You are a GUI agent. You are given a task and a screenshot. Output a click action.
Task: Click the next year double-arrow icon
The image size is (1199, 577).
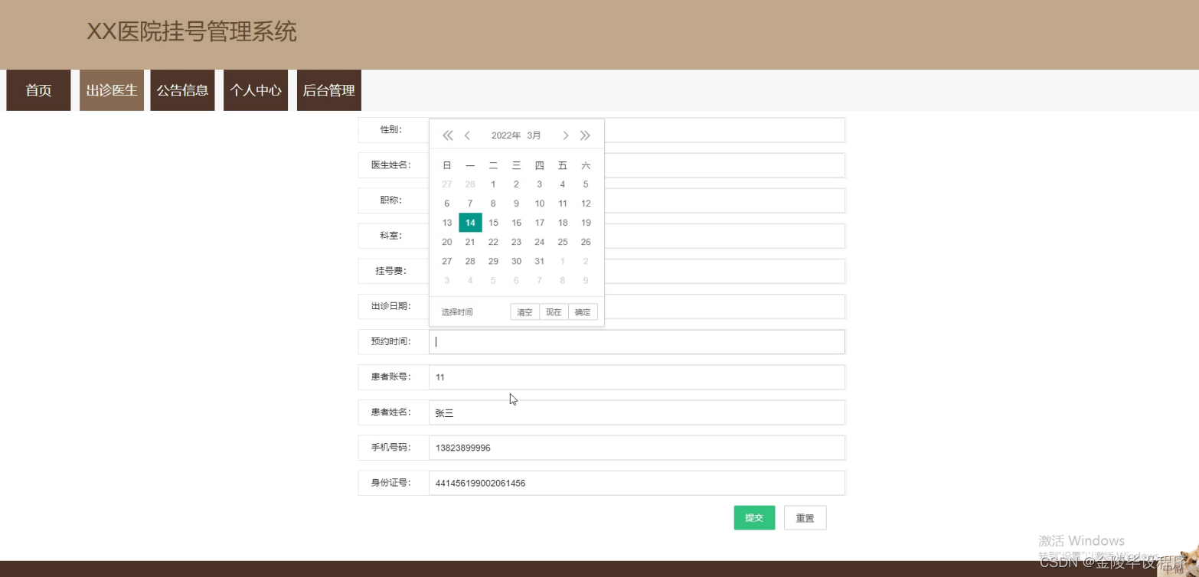point(586,135)
